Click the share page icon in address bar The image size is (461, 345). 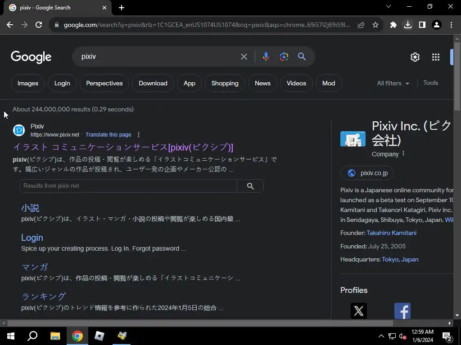click(361, 25)
